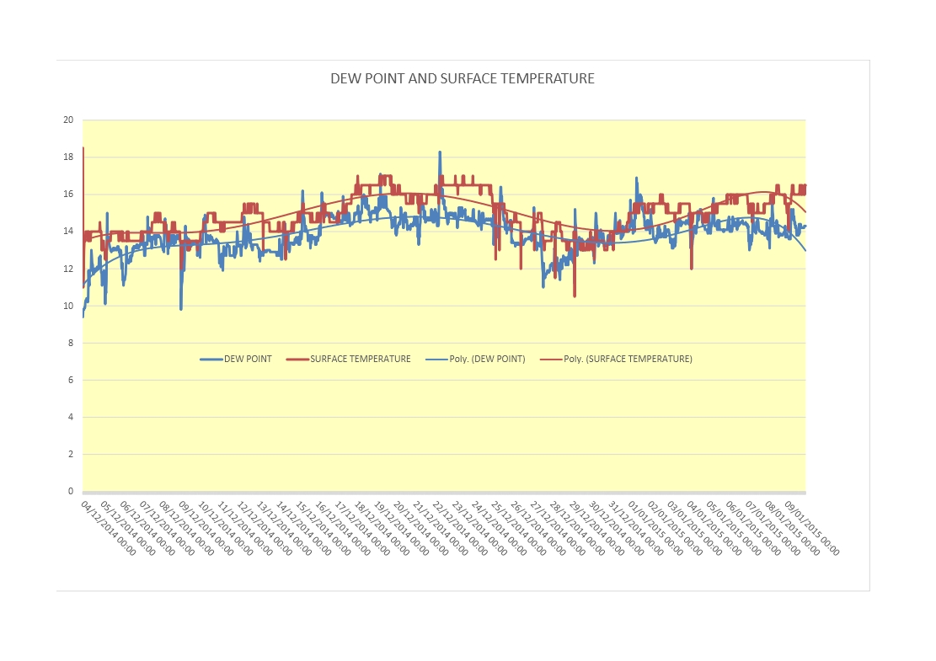Click the blue dew point dip near 09/12/2014
936x661 pixels.
[x=180, y=307]
